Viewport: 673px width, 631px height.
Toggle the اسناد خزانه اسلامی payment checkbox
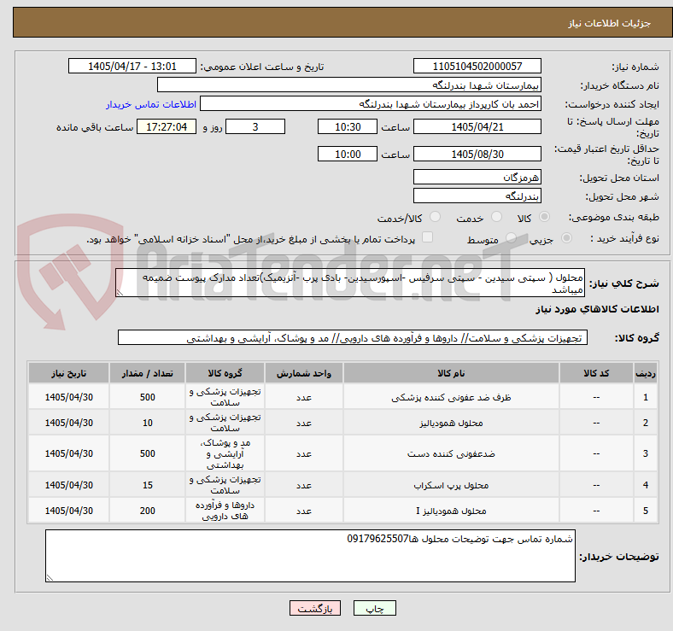428,237
